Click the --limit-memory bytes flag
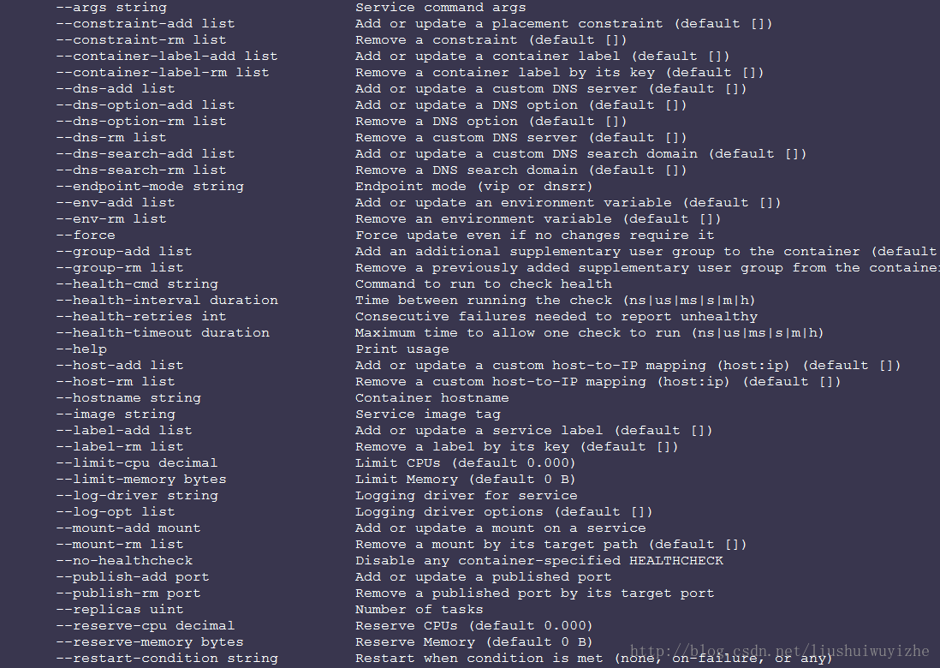The image size is (940, 668). 141,479
